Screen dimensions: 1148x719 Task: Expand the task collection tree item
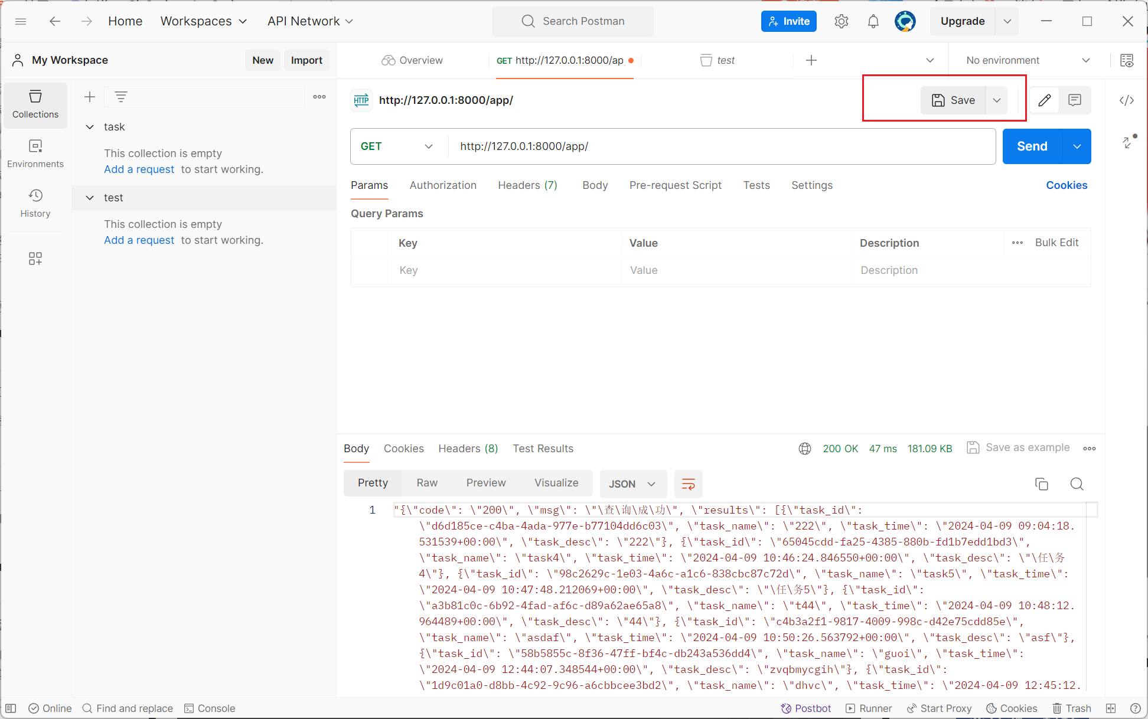[89, 126]
